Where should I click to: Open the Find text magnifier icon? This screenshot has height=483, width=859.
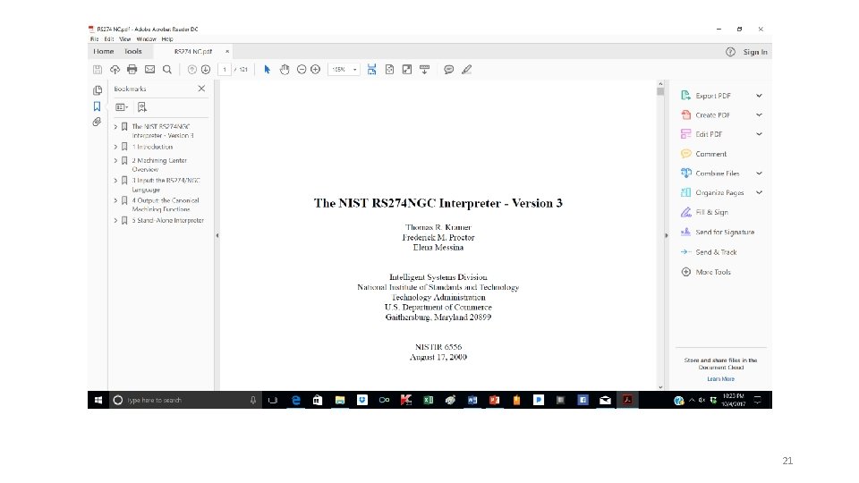click(x=167, y=70)
